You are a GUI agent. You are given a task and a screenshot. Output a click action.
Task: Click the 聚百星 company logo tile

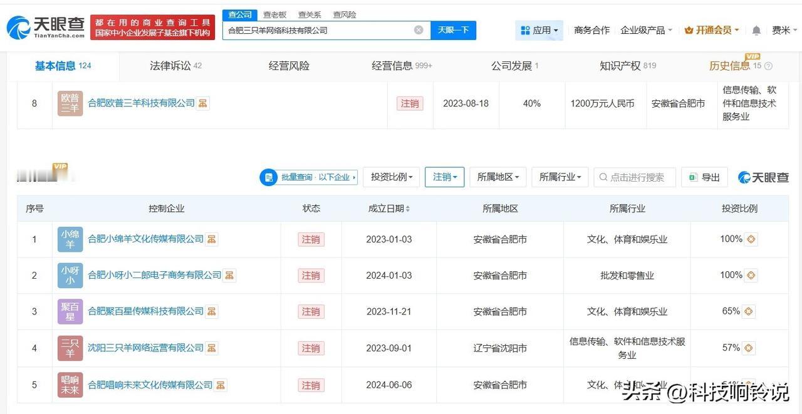(x=70, y=311)
